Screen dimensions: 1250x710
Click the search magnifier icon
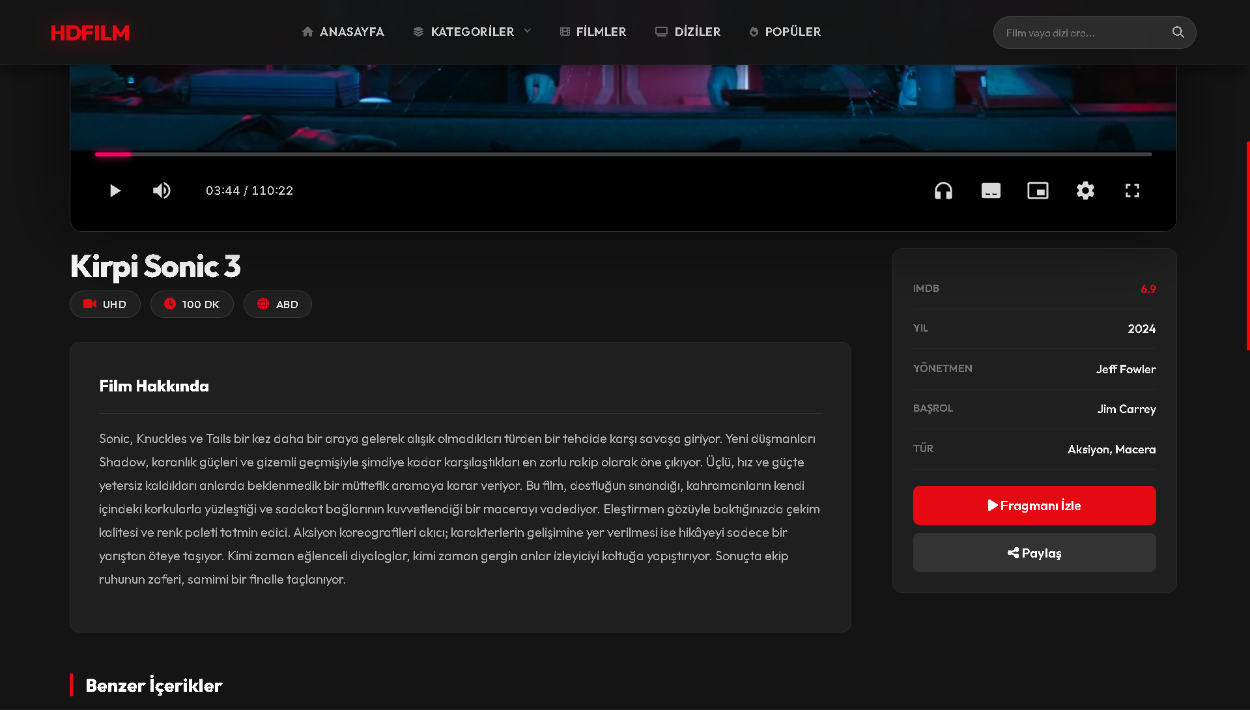pyautogui.click(x=1178, y=33)
